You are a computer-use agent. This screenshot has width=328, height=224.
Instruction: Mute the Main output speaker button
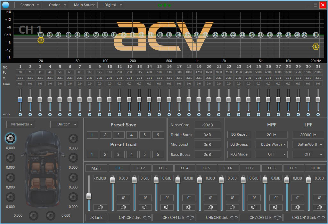[100, 207]
